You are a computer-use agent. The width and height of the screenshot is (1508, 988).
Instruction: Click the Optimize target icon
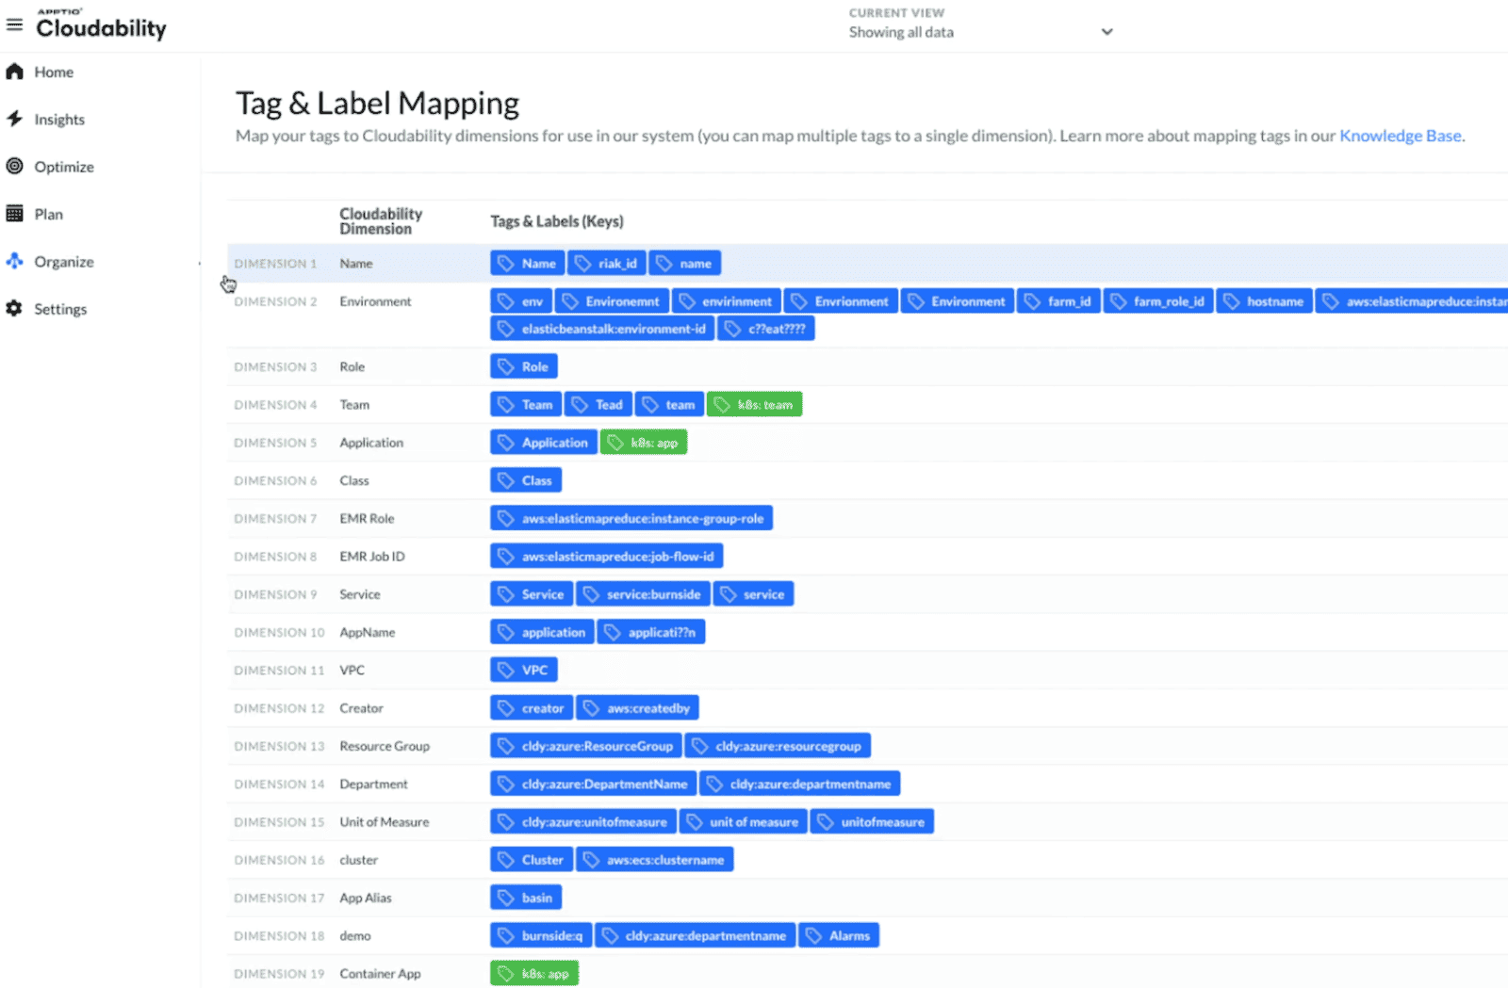coord(14,167)
